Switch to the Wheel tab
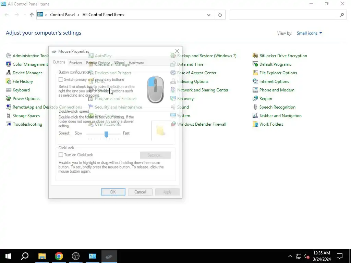 click(x=119, y=63)
